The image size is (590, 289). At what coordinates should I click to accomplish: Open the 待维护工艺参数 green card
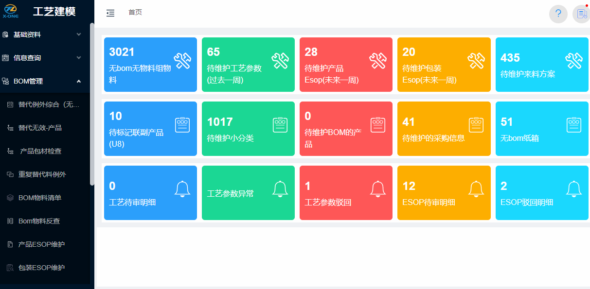tap(248, 65)
